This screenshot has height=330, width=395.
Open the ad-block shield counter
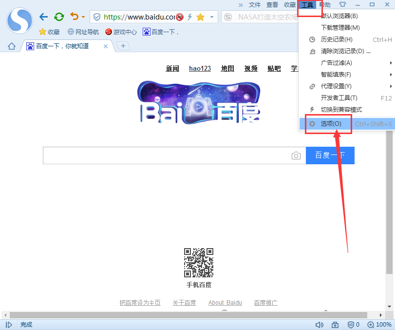(351, 324)
